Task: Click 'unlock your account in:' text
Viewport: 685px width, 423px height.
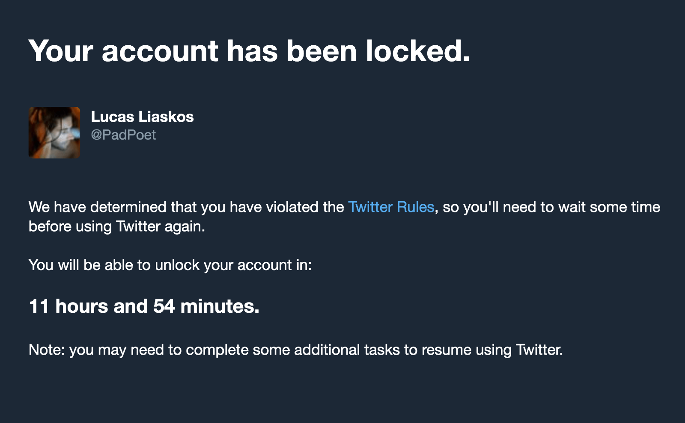Action: point(233,265)
